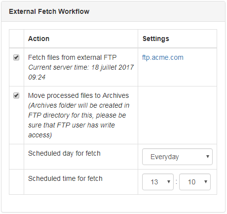Click the External Fetch Workflow panel title
Image resolution: width=227 pixels, height=214 pixels.
(49, 11)
